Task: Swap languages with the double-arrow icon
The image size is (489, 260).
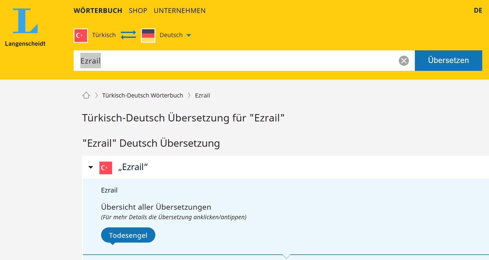Action: click(x=128, y=35)
